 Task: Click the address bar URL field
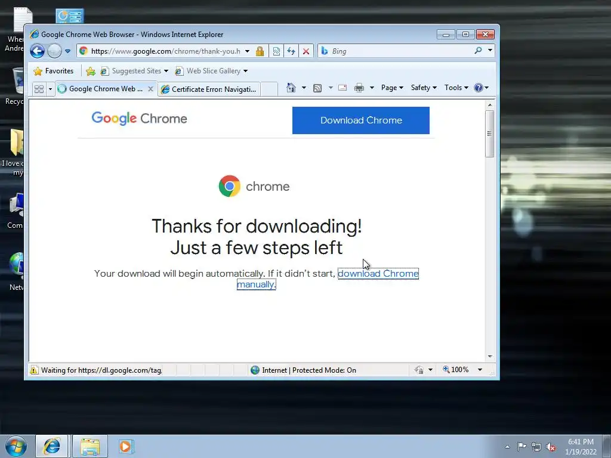[x=166, y=51]
